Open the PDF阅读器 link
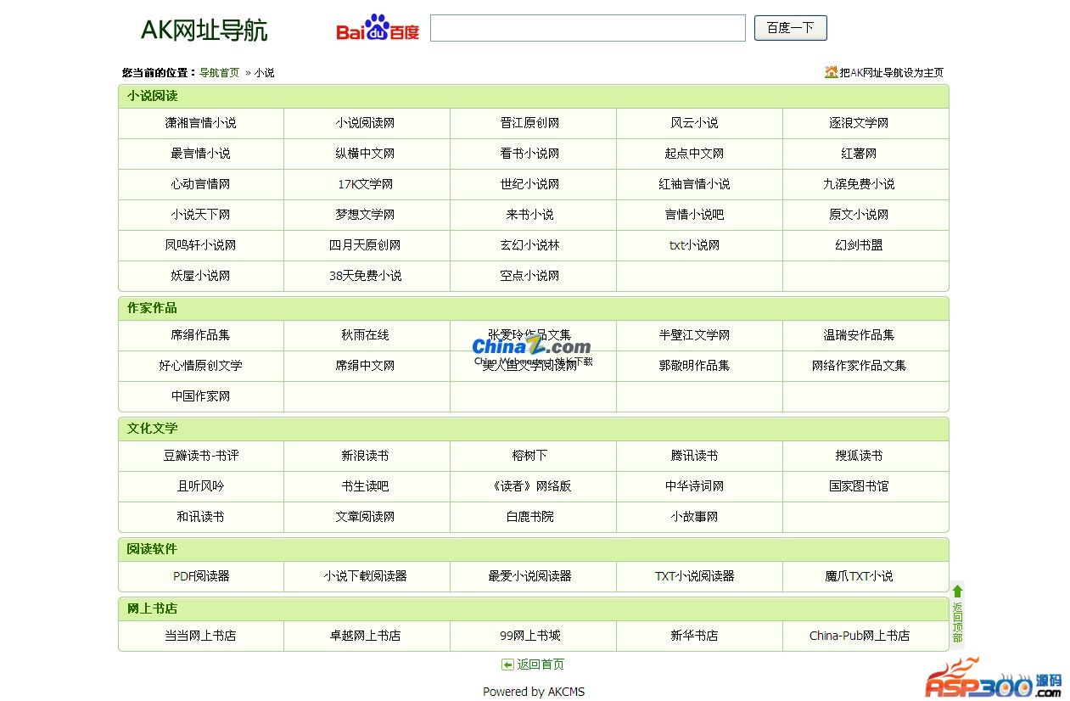This screenshot has height=701, width=1070. tap(201, 576)
